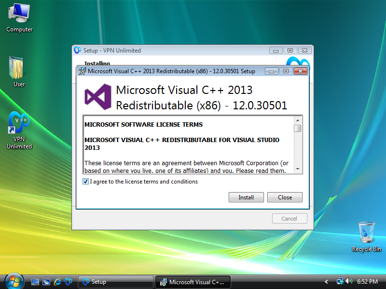Click MICROSOFT SOFTWARE LICENSE TERMS heading

coord(143,125)
